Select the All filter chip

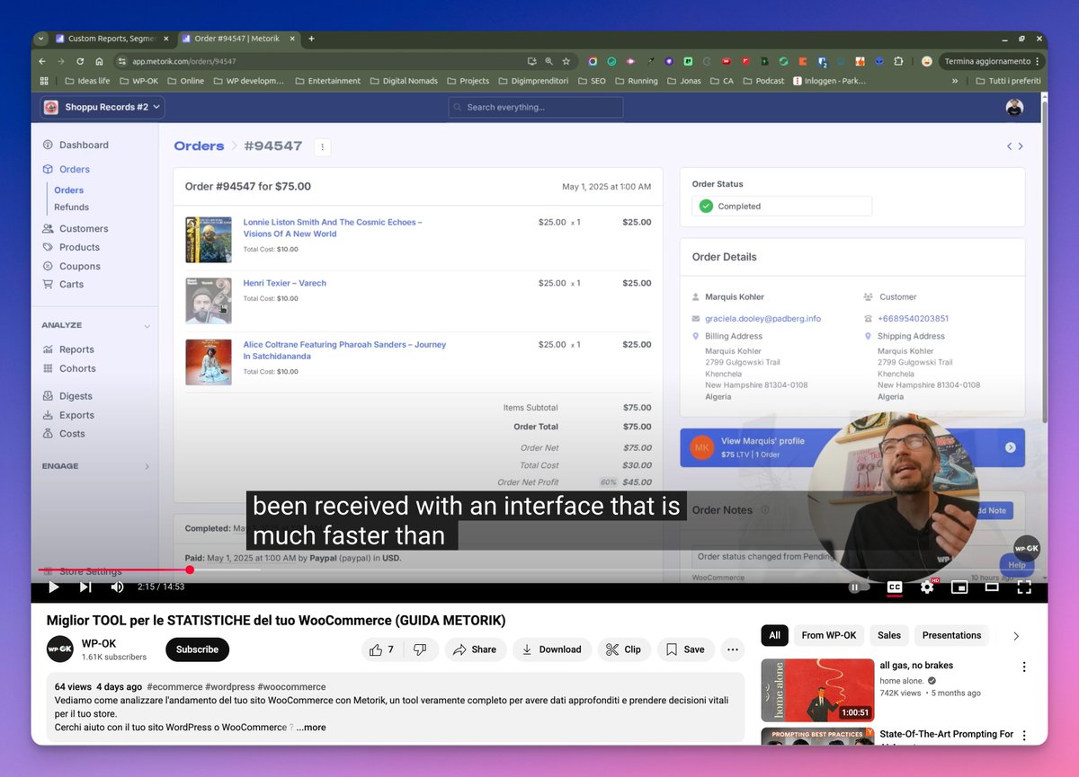pyautogui.click(x=774, y=635)
